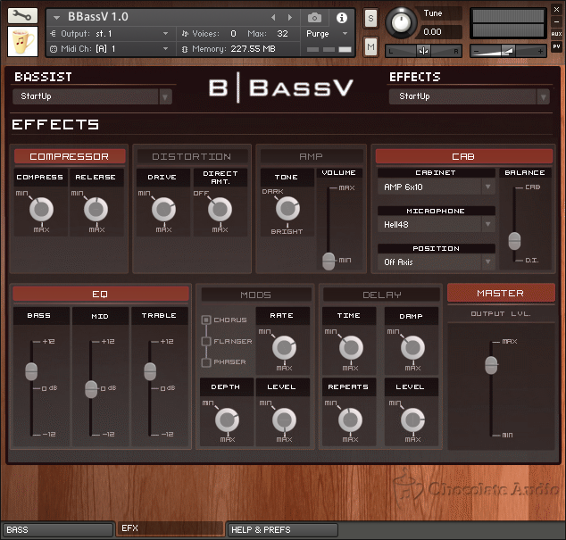The width and height of the screenshot is (566, 540).
Task: Open the Cabinet AMP 6x10 dropdown
Action: coord(436,187)
